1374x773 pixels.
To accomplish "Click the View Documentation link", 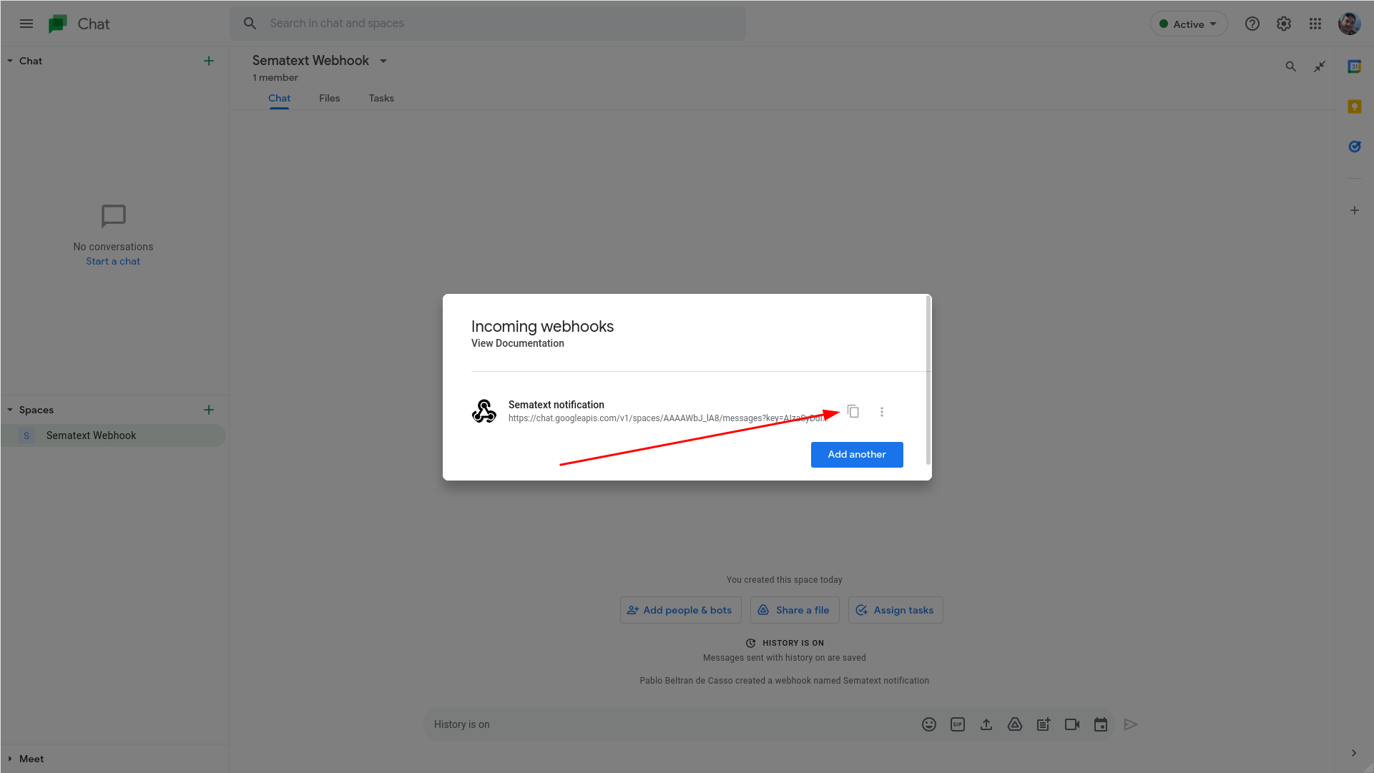I will [517, 343].
